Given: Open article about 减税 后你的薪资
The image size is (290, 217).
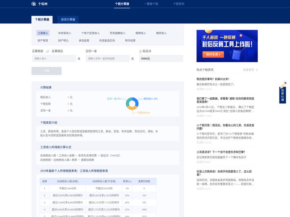Looking at the screenshot, I should [225, 100].
